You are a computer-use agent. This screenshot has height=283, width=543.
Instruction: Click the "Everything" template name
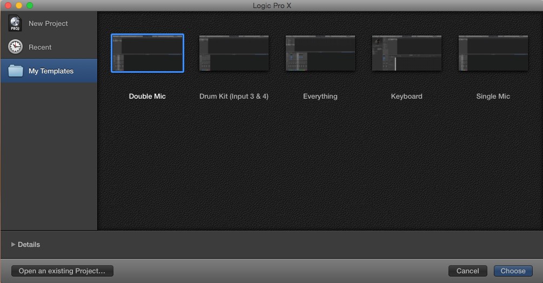click(x=320, y=96)
